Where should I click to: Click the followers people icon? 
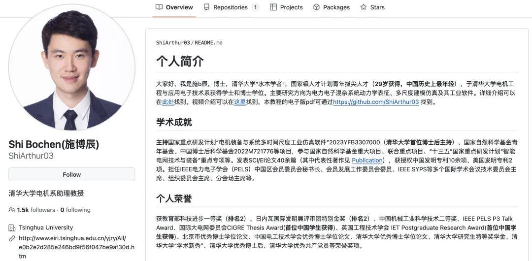point(12,210)
